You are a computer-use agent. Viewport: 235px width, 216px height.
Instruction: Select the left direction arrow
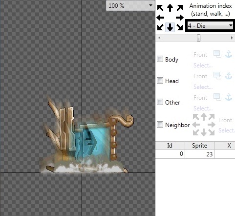160,18
